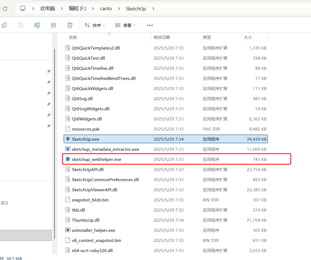This screenshot has height=260, width=311.
Task: Sort by the 大小 column header
Action: [248, 37]
